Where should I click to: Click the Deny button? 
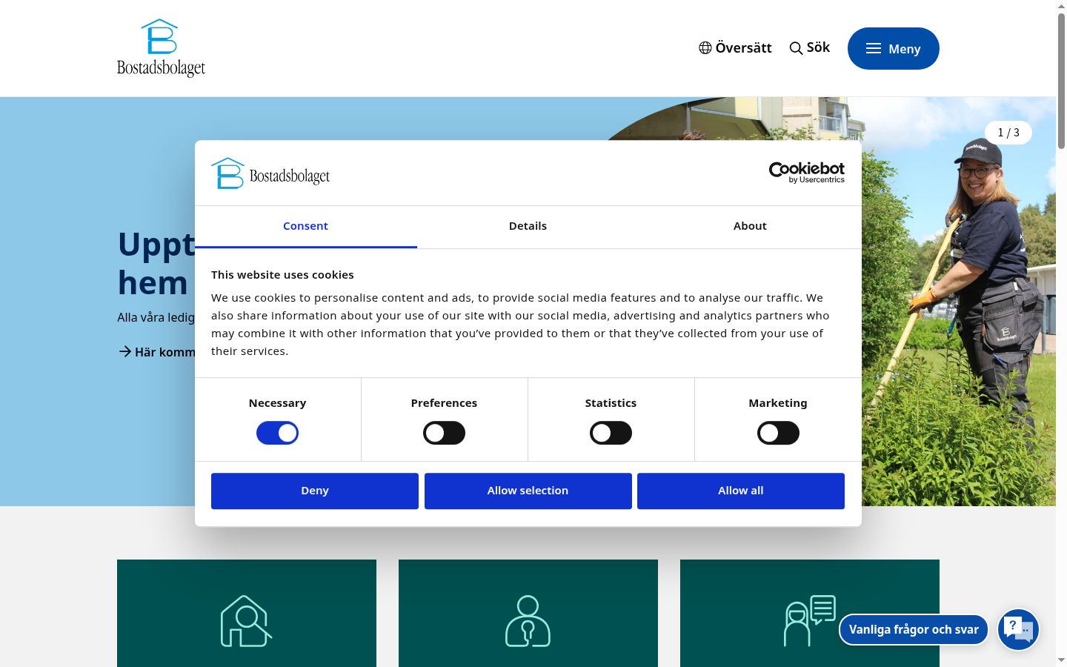click(x=315, y=491)
